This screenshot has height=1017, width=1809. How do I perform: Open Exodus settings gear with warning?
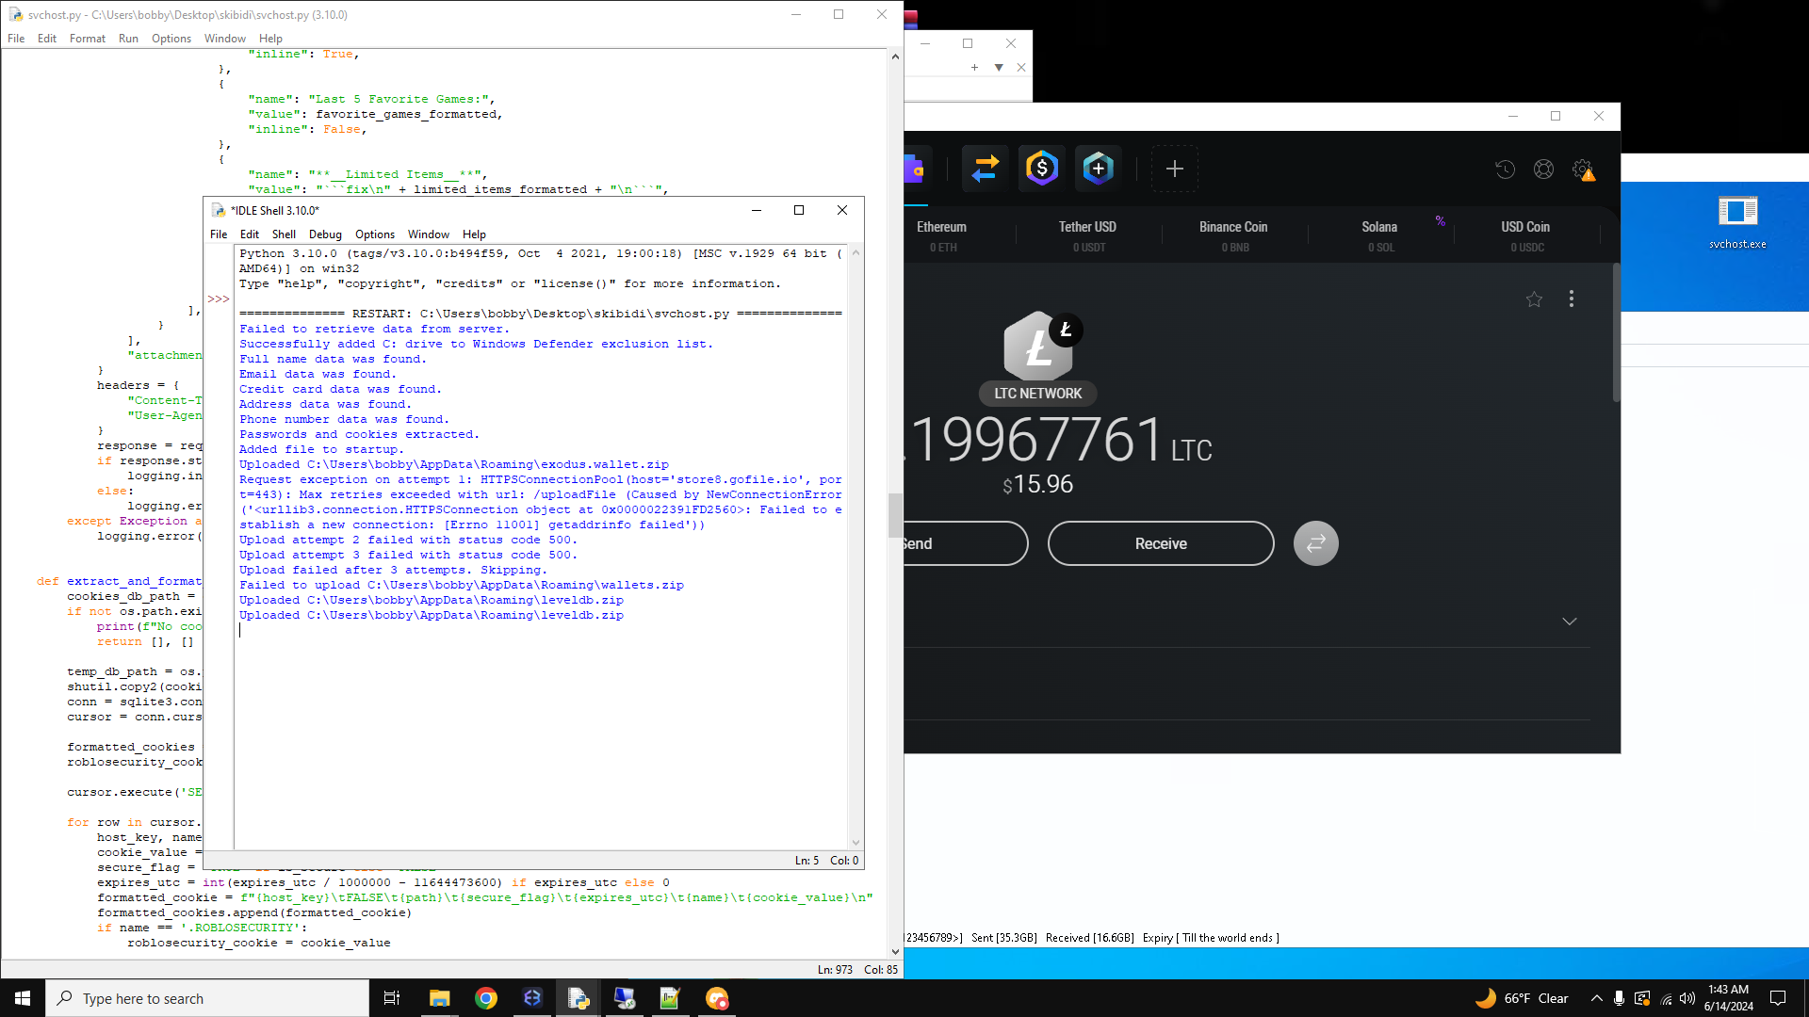click(1583, 169)
